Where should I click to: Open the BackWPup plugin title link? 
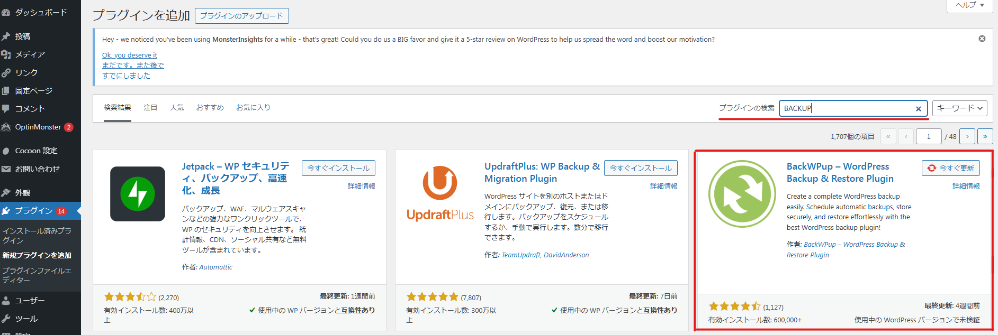[x=840, y=172]
